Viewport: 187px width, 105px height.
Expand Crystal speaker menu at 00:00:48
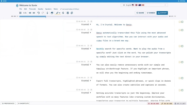pos(90,93)
